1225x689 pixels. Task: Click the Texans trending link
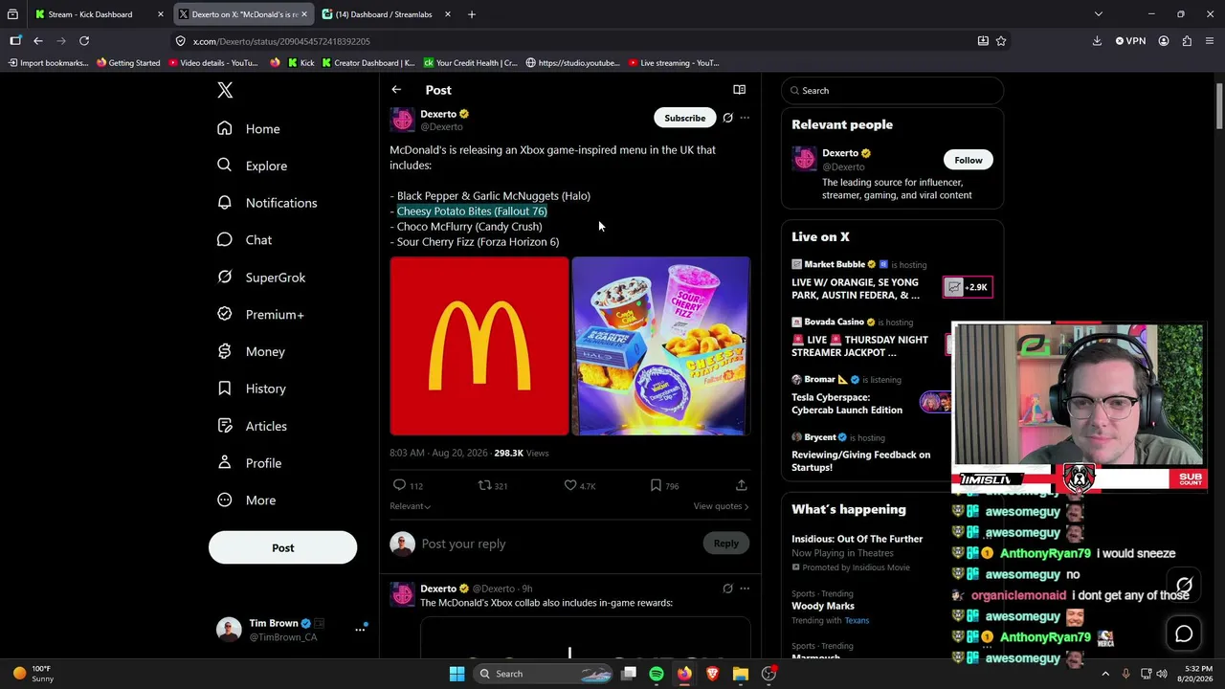(857, 621)
